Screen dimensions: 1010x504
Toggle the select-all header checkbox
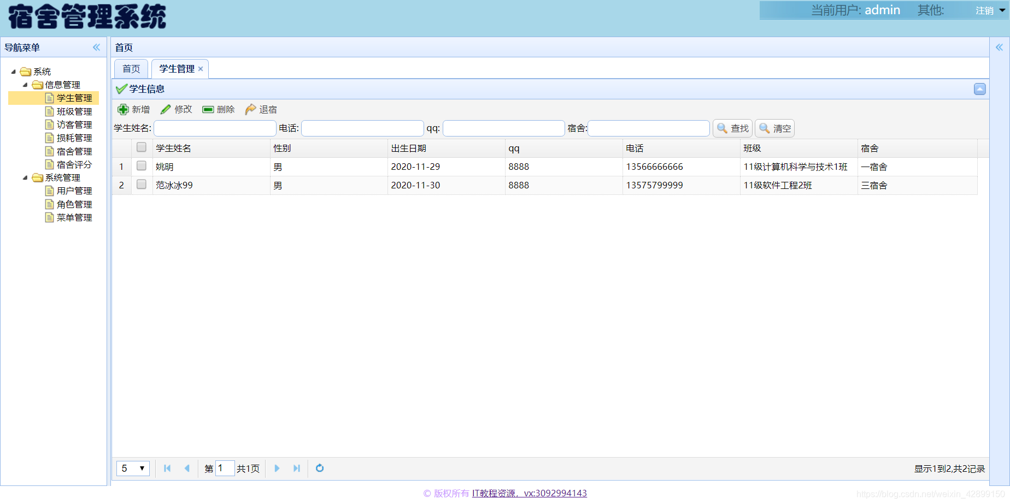click(142, 147)
